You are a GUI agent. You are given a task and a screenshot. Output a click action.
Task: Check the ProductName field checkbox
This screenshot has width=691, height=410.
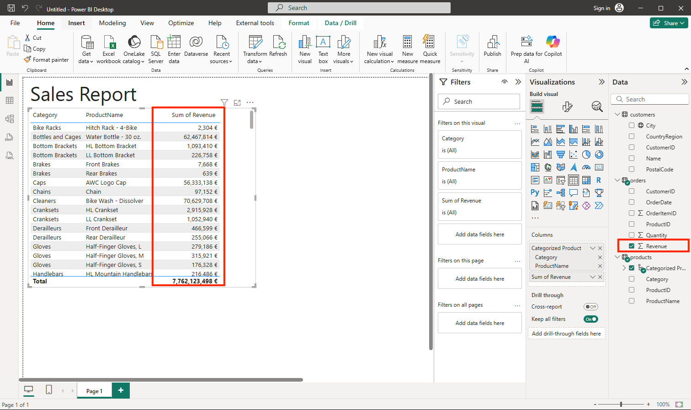point(632,301)
